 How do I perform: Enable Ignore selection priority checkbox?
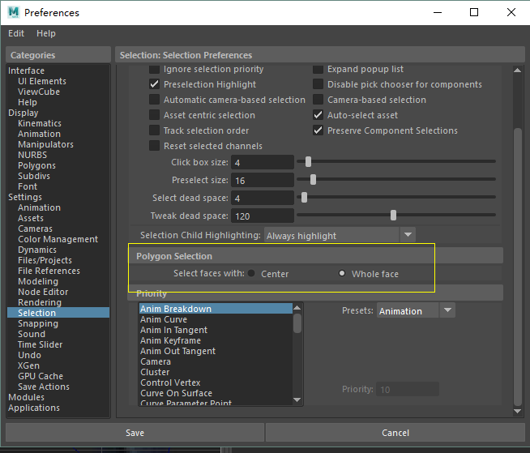coord(155,70)
